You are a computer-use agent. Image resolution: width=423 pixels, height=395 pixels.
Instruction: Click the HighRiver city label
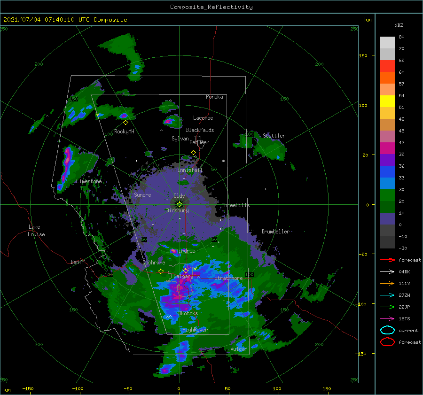tap(195, 330)
